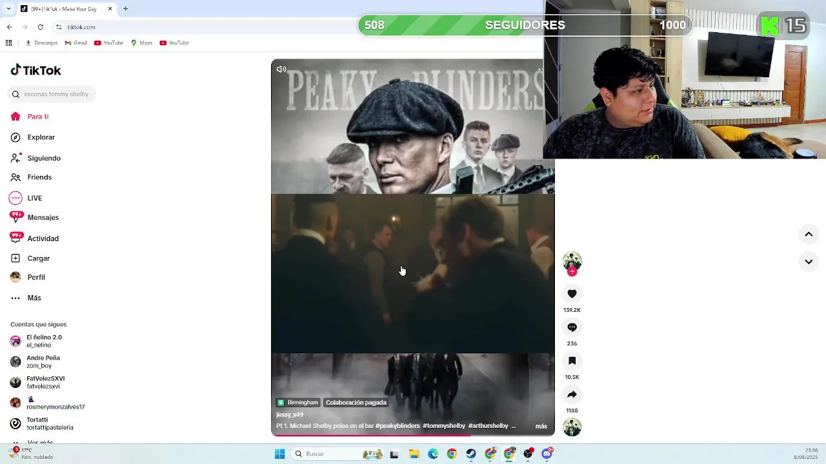Open the Friends section
826x464 pixels.
(x=31, y=177)
